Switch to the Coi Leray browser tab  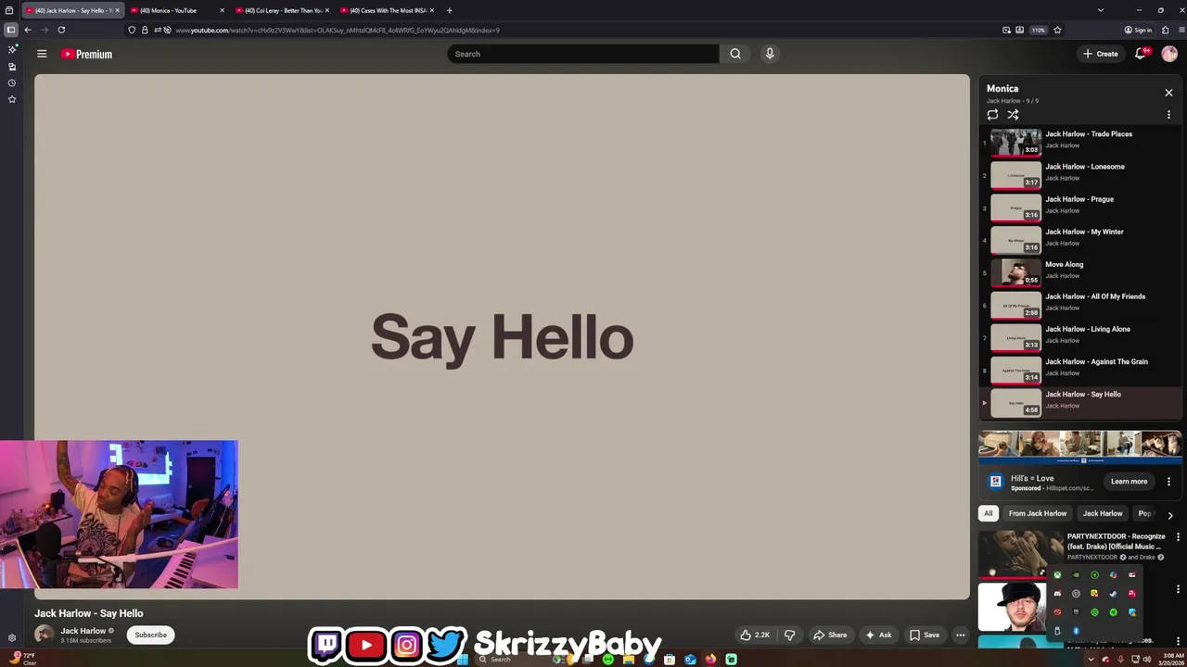[x=281, y=10]
